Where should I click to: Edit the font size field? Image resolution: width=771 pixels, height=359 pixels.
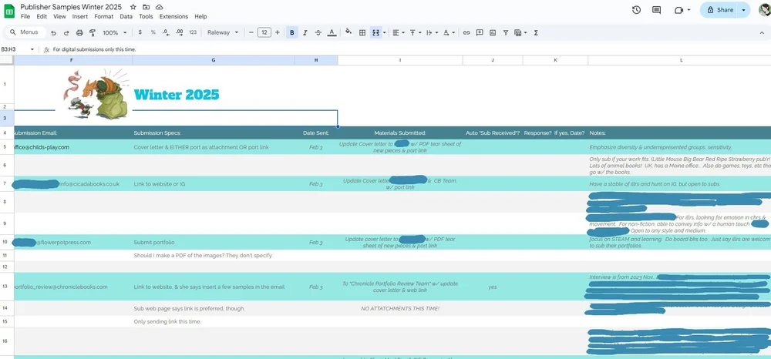click(x=264, y=32)
